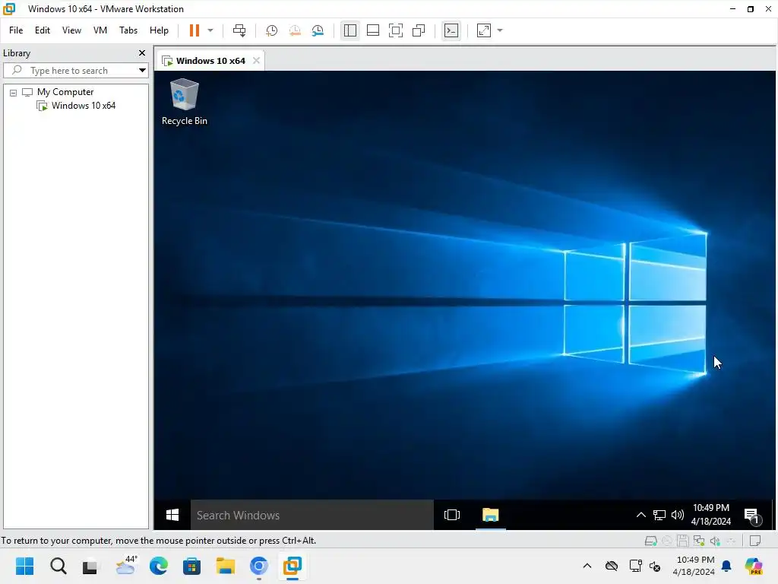Open the Help menu
Screen dimensions: 778x584
coord(159,30)
